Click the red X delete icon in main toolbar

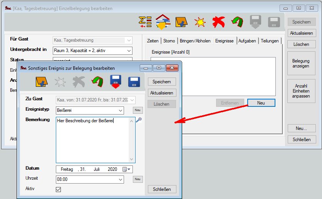pyautogui.click(x=218, y=23)
